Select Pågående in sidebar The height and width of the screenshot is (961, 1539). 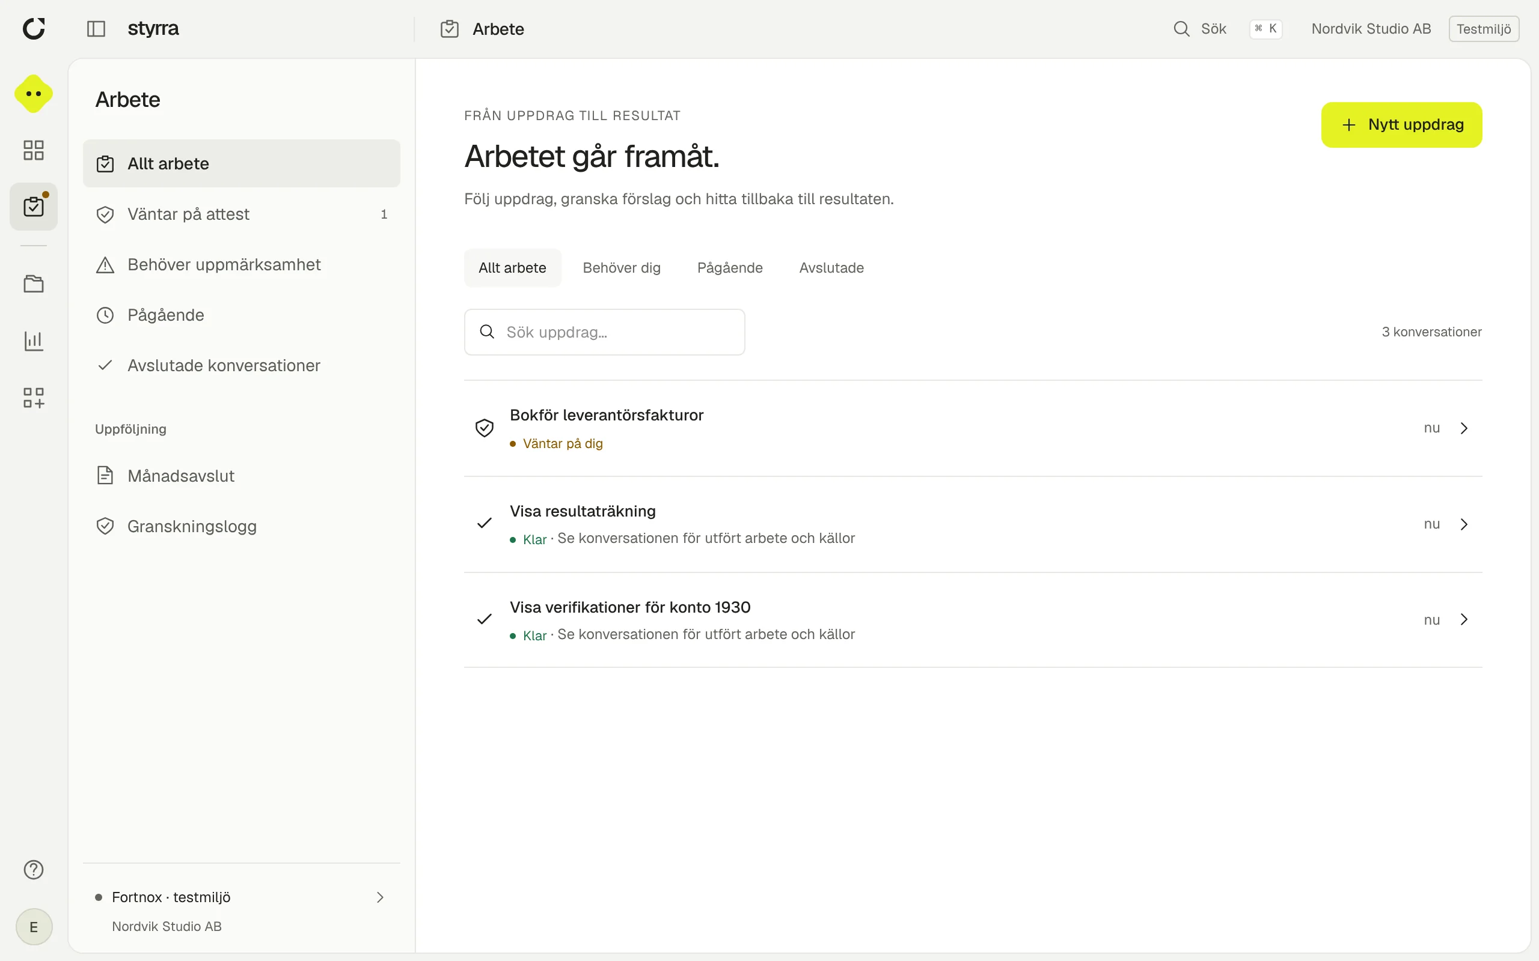pos(242,315)
